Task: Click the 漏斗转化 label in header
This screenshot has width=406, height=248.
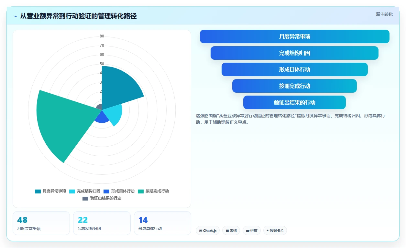Action: 384,14
